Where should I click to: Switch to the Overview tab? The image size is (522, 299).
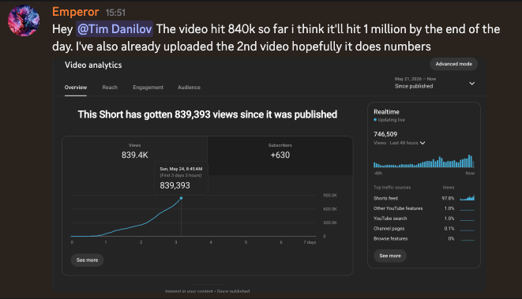[x=76, y=87]
